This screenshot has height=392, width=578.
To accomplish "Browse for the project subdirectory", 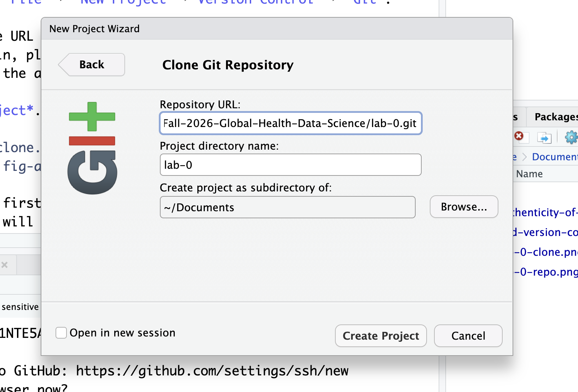I will pos(464,207).
